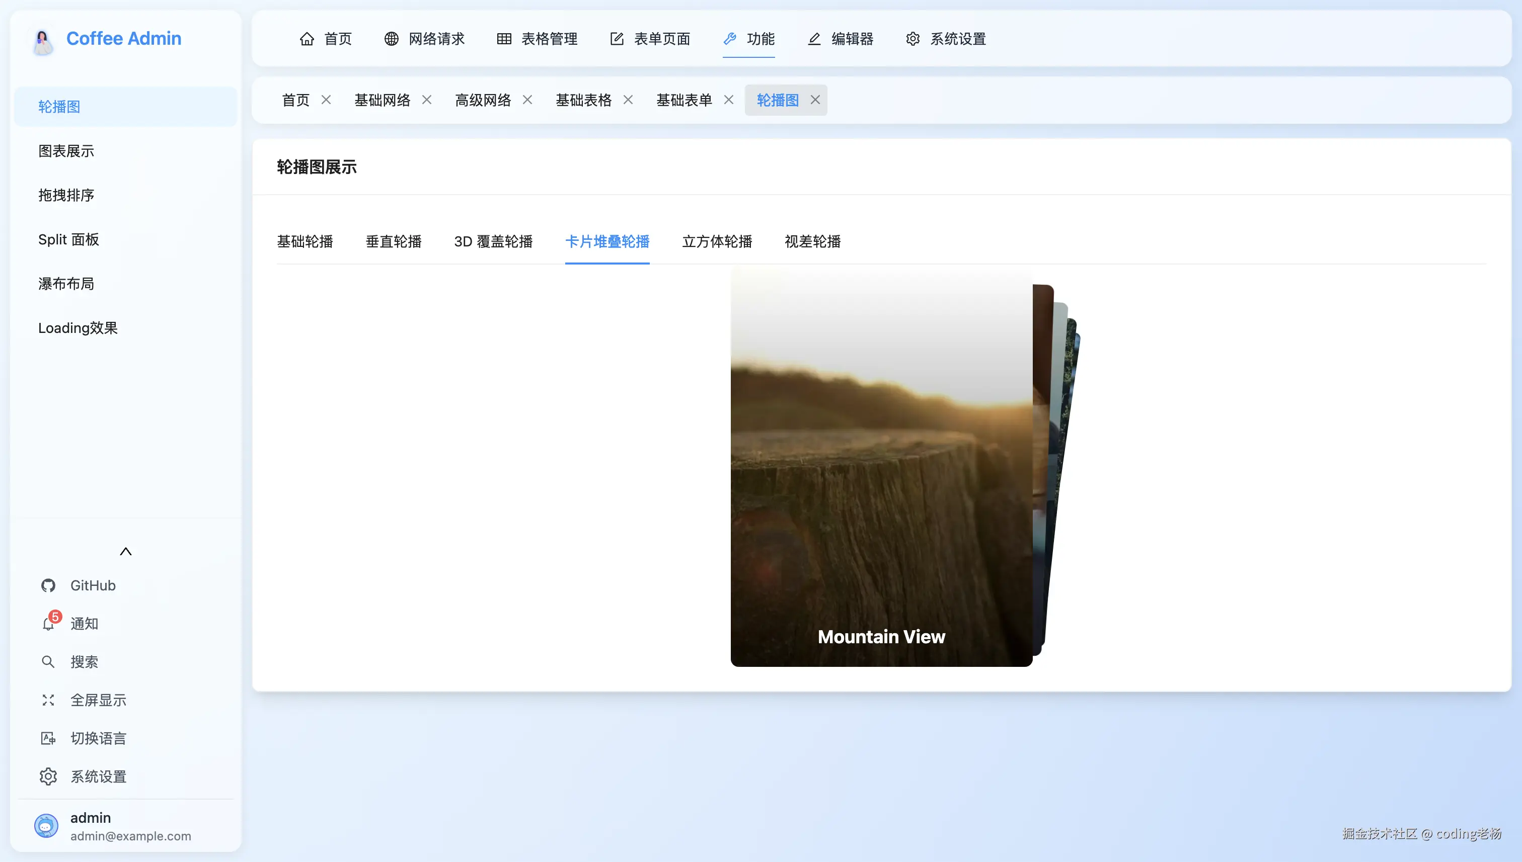Toggle fullscreen with the 全屏显示 icon

(x=48, y=700)
